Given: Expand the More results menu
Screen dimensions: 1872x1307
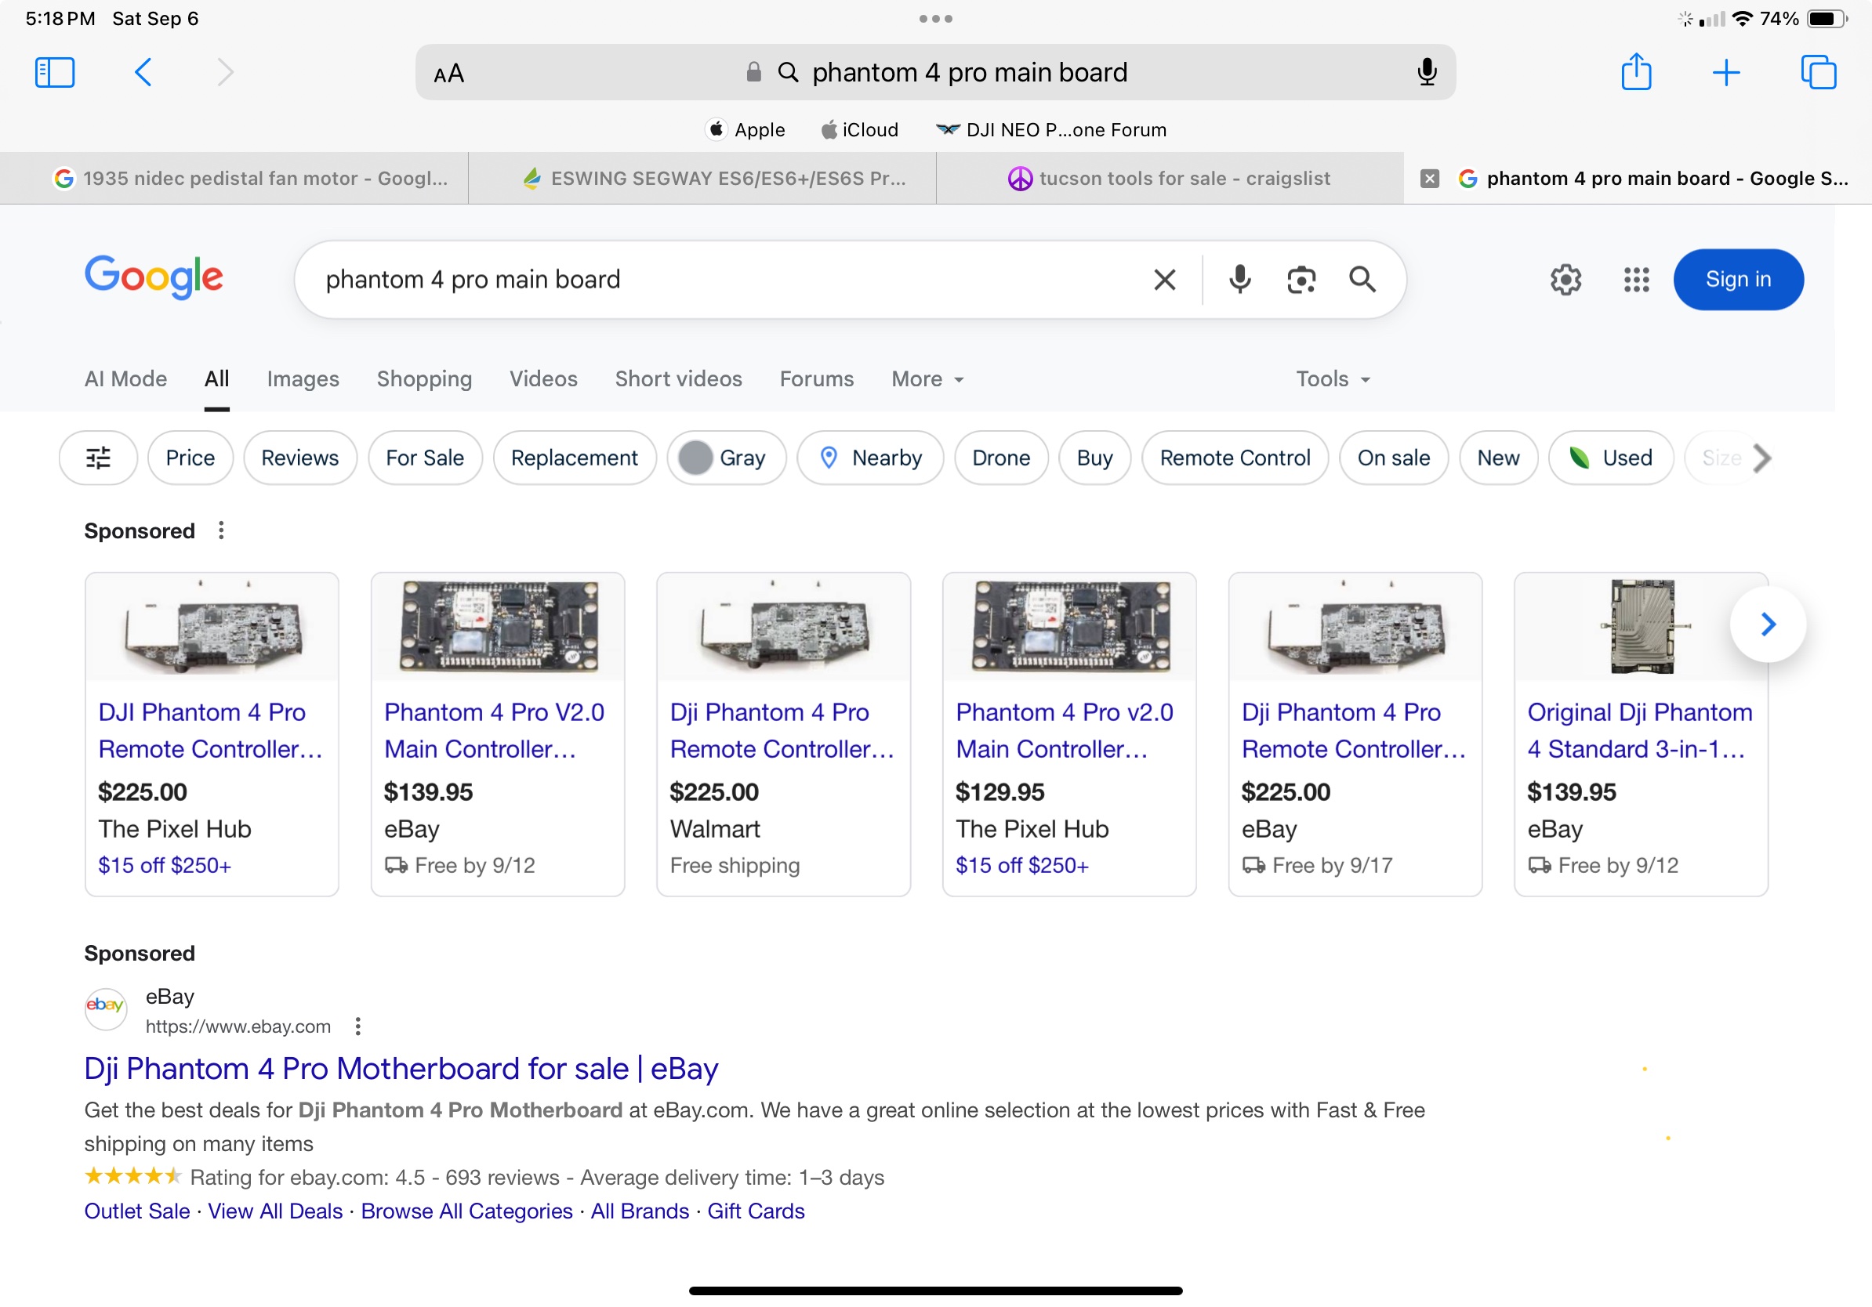Looking at the screenshot, I should click(x=927, y=379).
